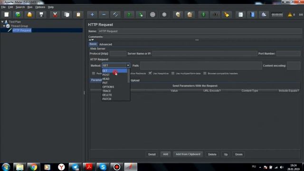Switch to the Advanced tab

(x=105, y=44)
